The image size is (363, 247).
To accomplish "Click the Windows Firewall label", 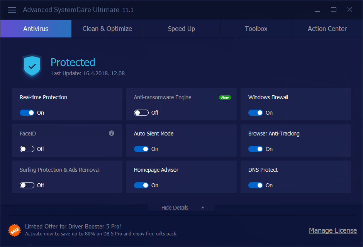I will coord(268,97).
